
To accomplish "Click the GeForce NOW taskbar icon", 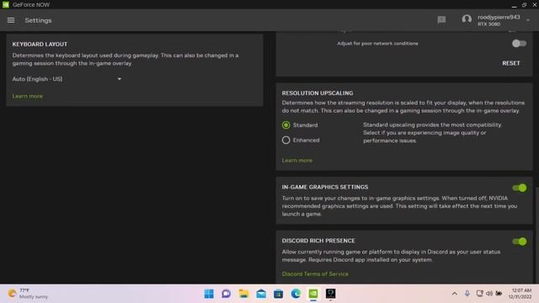I will (313, 294).
